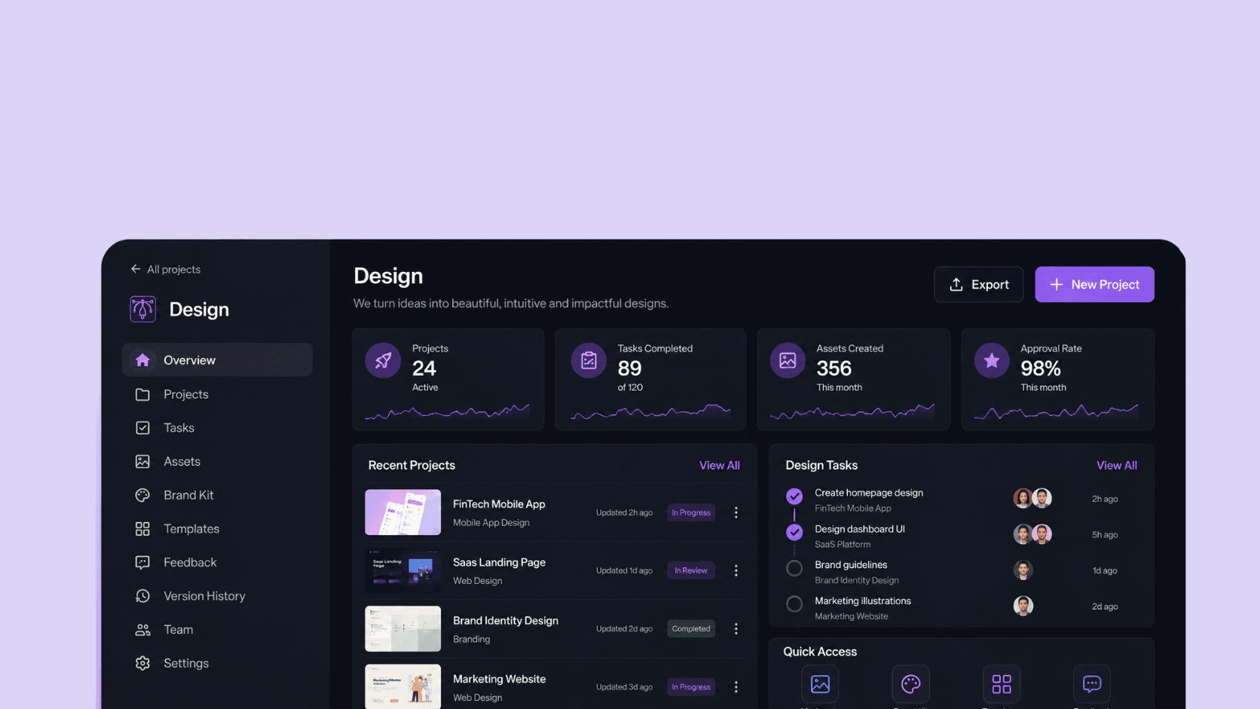Screen dimensions: 1260x709
Task: Select Assets in the sidebar menu
Action: click(x=217, y=461)
